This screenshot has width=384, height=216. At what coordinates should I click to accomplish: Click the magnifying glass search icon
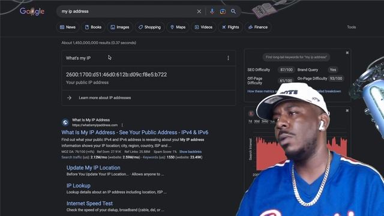(x=233, y=11)
